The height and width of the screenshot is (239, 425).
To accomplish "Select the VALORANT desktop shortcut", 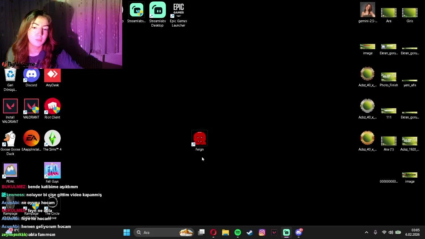I will pyautogui.click(x=31, y=109).
